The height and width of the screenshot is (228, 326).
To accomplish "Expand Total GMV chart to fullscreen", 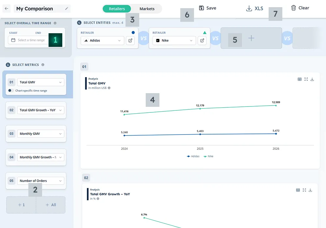I will (306, 79).
